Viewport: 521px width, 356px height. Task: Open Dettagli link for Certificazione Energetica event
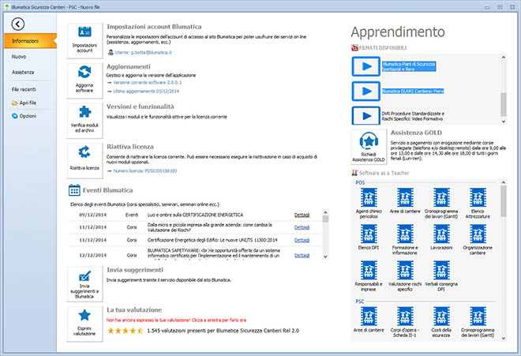pos(302,240)
